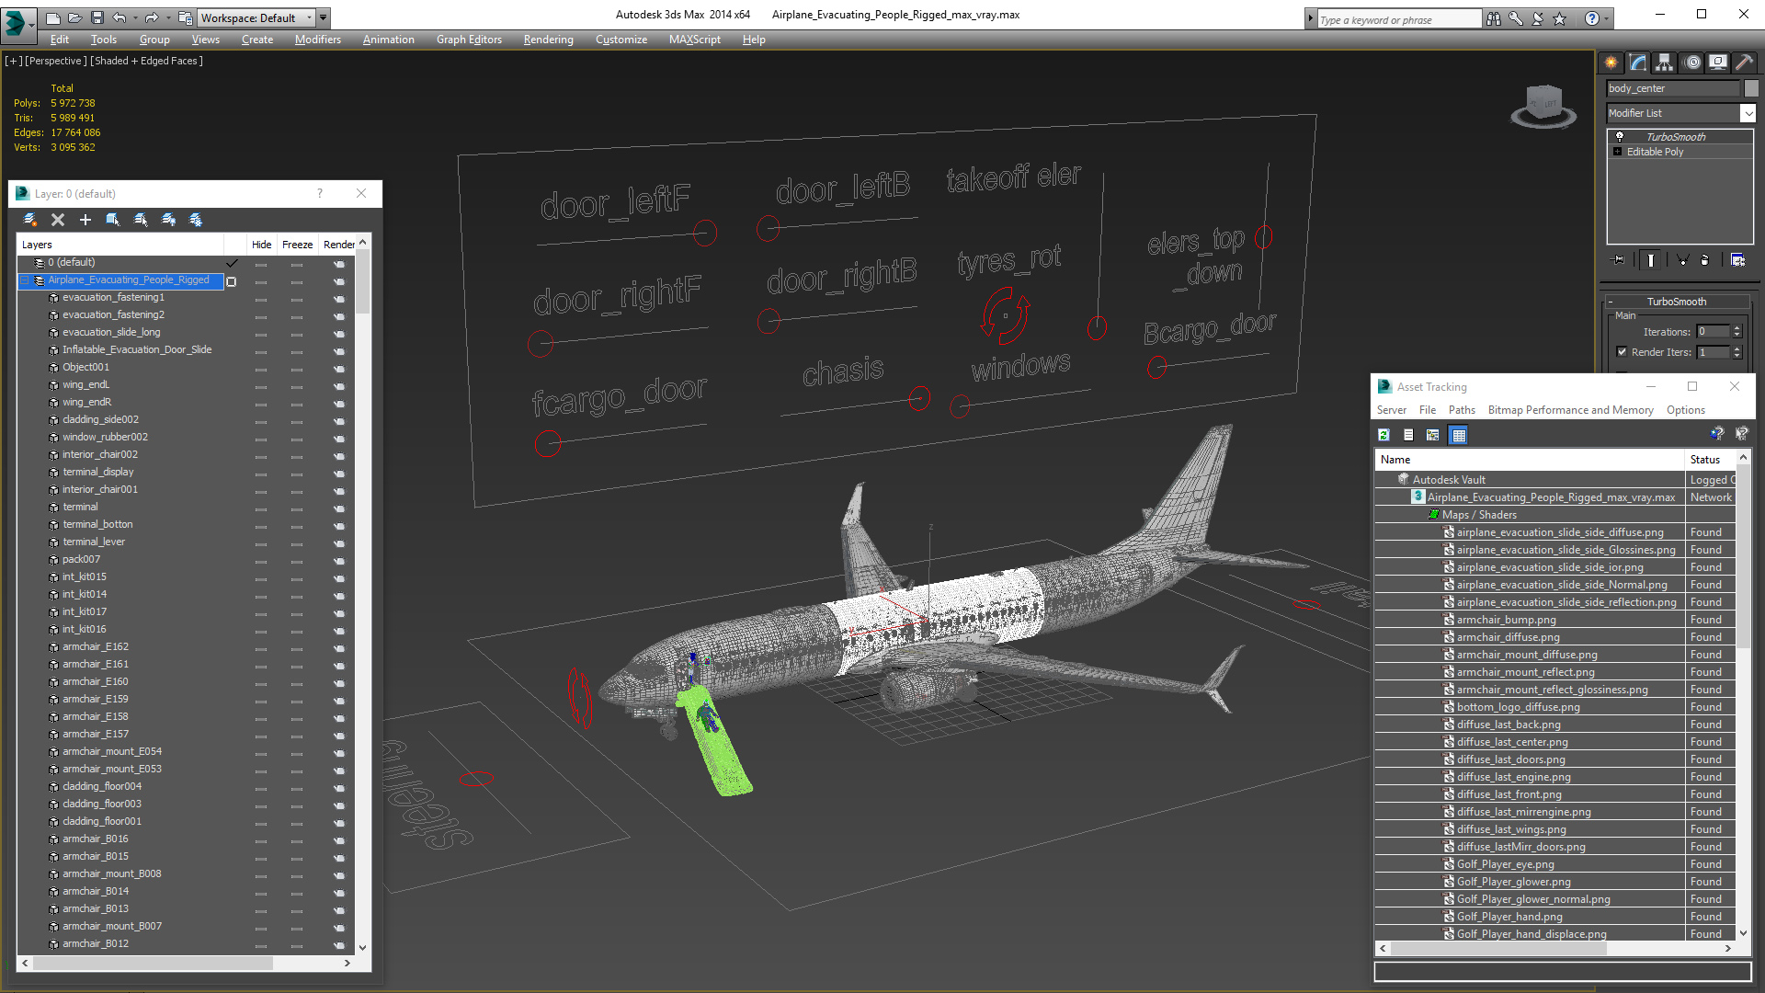Open the Graph Editors menu
Viewport: 1765px width, 993px height.
(x=469, y=40)
